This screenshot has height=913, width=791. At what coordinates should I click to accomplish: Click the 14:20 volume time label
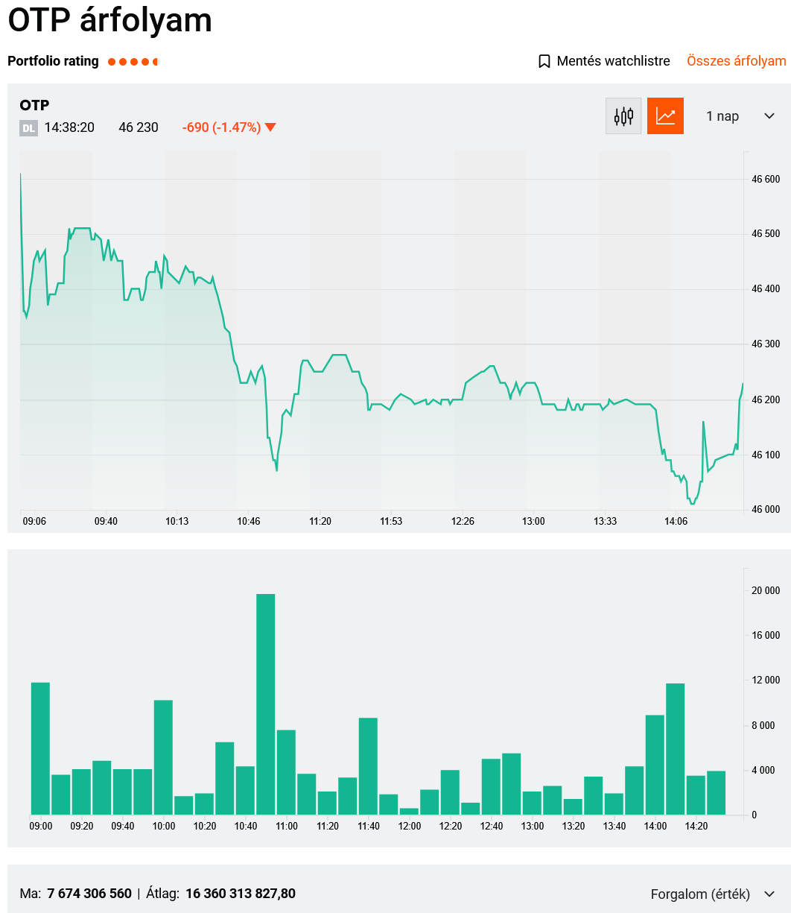pyautogui.click(x=696, y=827)
